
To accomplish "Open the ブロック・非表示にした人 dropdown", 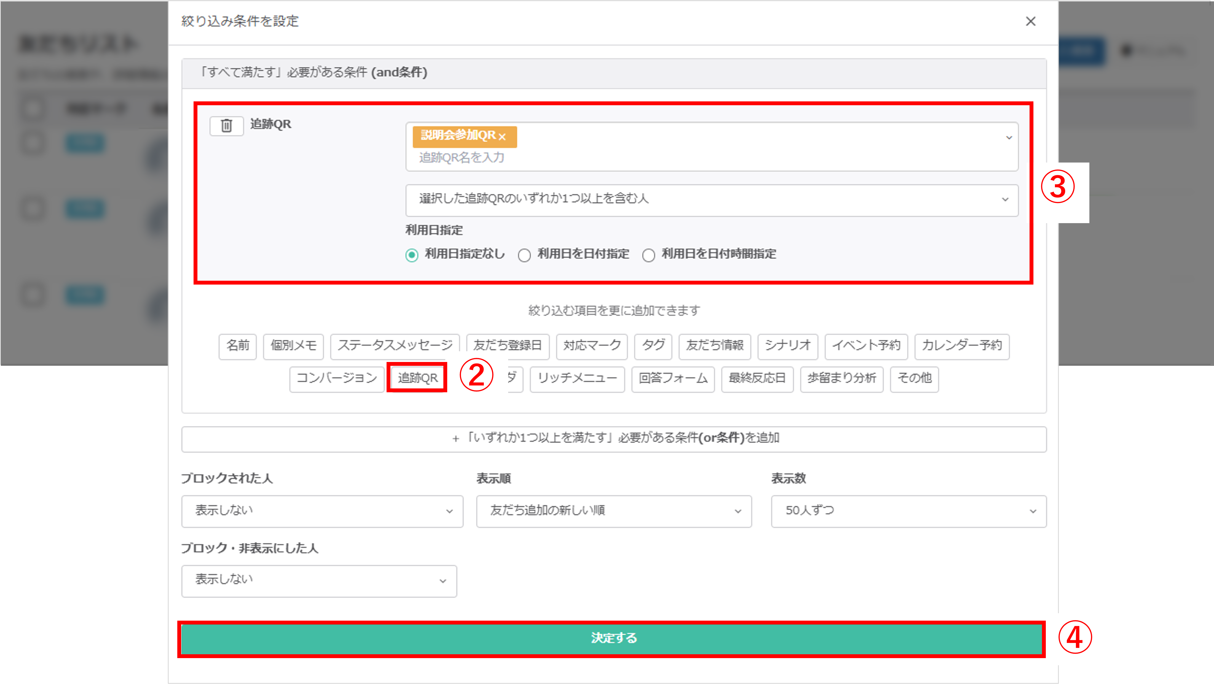I will pyautogui.click(x=318, y=581).
